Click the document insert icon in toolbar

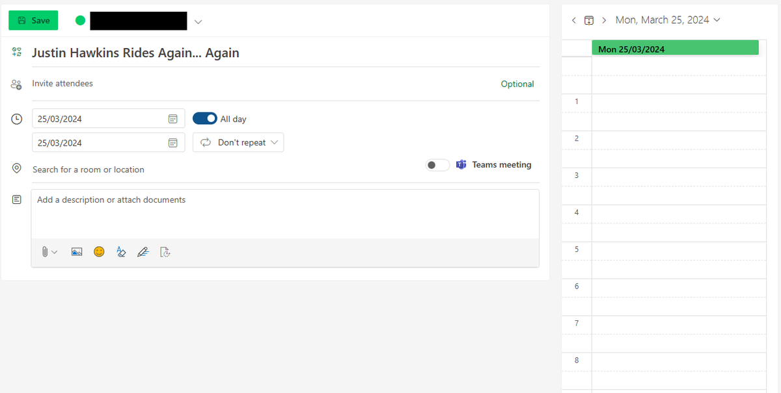[165, 252]
